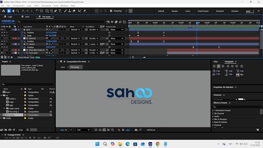Screen dimensions: 263x148
Task: Click the motion blur enable icon in timeline
Action: tap(120, 22)
